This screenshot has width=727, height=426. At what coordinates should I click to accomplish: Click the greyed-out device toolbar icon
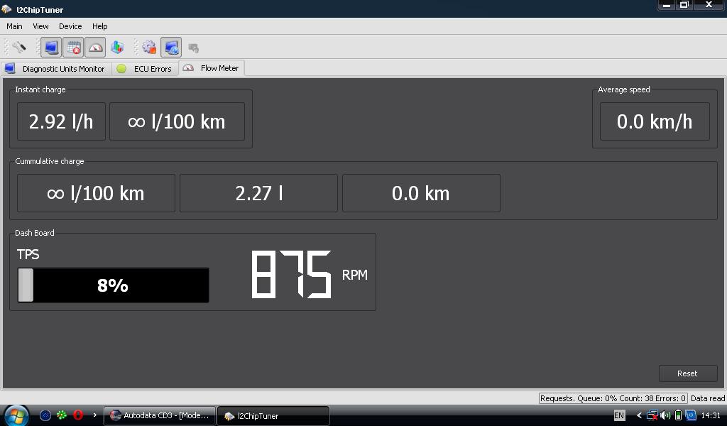tap(193, 48)
